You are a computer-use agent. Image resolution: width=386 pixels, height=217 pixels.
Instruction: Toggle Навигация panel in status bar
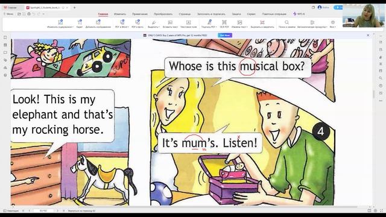point(11,210)
